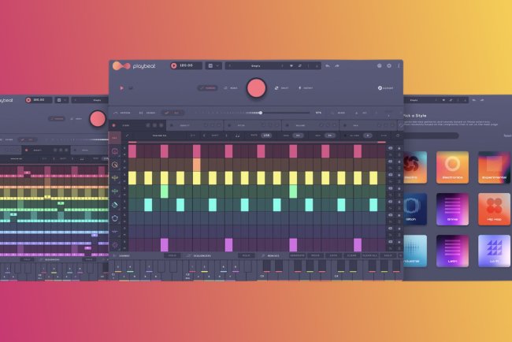Select the yellow hi-hat track icon
The width and height of the screenshot is (512, 342).
115,178
